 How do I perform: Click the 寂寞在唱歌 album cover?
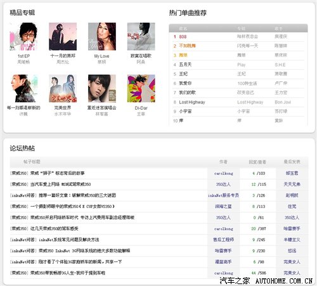pyautogui.click(x=141, y=37)
